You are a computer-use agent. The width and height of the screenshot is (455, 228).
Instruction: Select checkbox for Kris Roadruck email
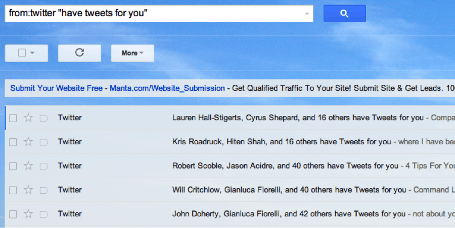[x=13, y=142]
